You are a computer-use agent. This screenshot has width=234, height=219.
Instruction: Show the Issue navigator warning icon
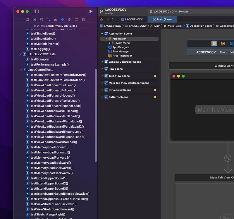pyautogui.click(x=55, y=19)
